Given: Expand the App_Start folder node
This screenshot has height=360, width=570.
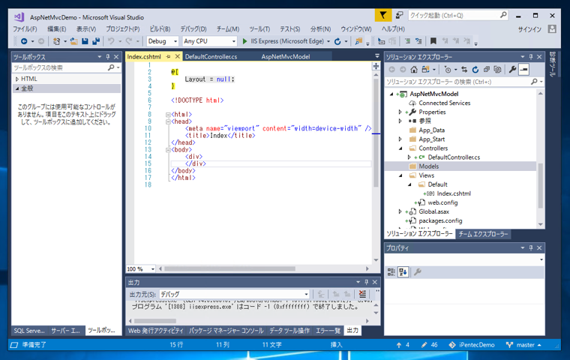Looking at the screenshot, I should (x=400, y=139).
